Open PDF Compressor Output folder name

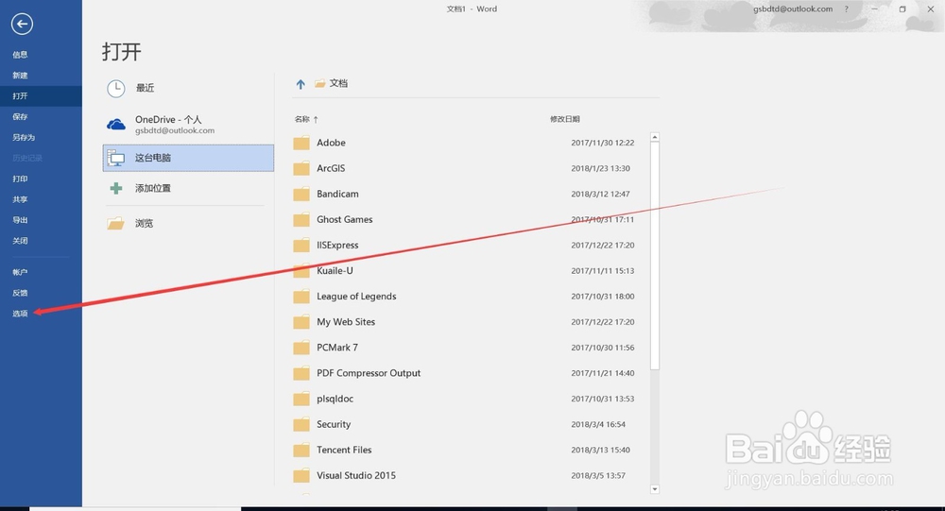pyautogui.click(x=369, y=373)
